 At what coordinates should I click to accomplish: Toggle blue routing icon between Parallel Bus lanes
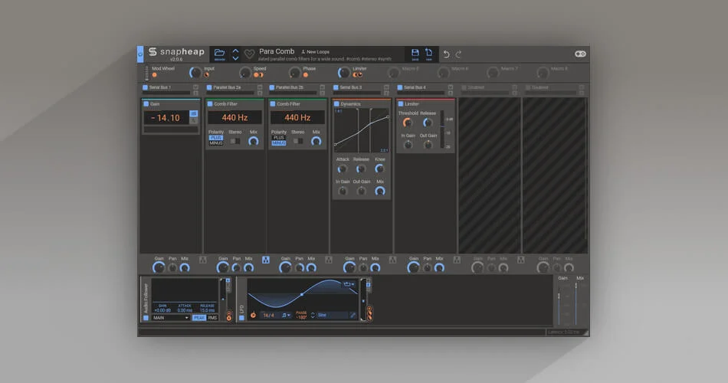tap(266, 260)
